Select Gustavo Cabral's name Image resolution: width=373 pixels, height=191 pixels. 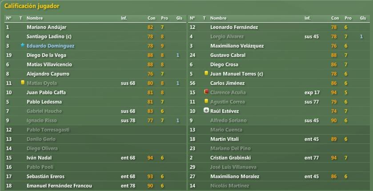click(228, 55)
